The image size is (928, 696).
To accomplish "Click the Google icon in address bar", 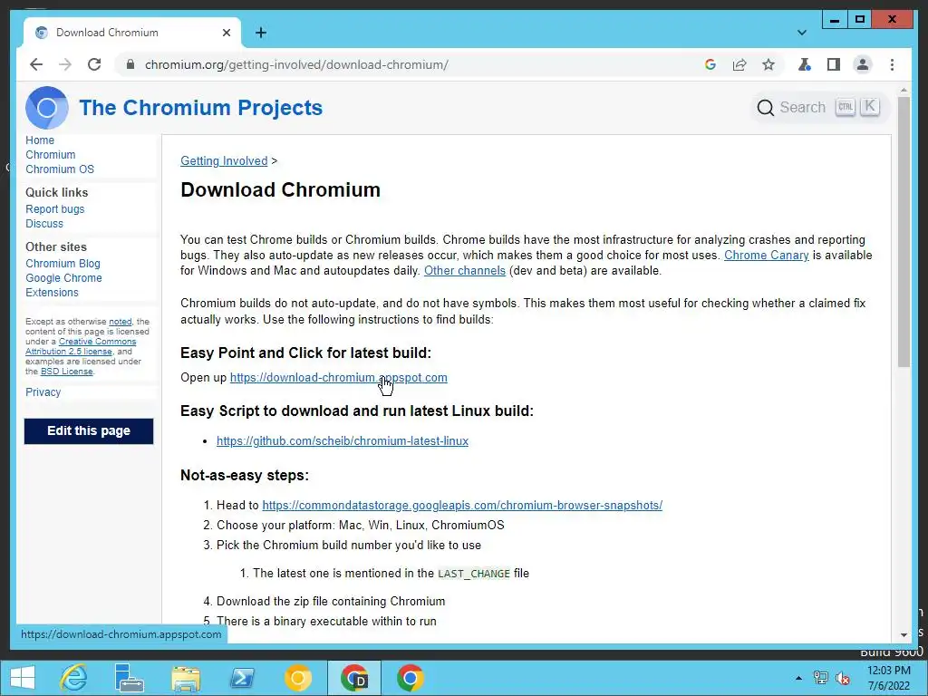I will pos(710,64).
